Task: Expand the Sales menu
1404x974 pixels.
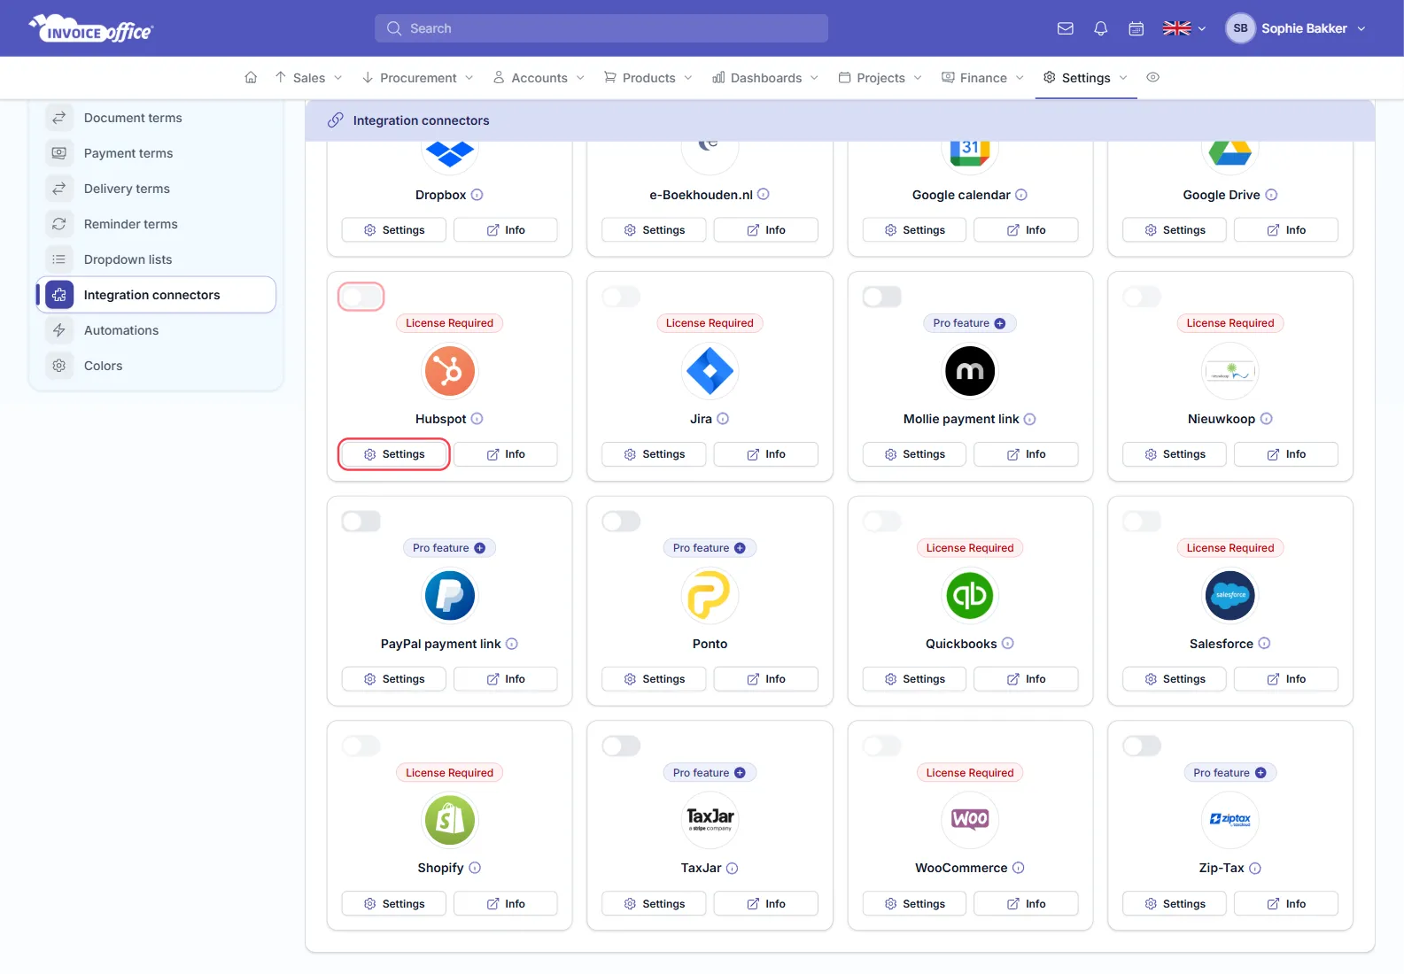Action: (x=309, y=78)
